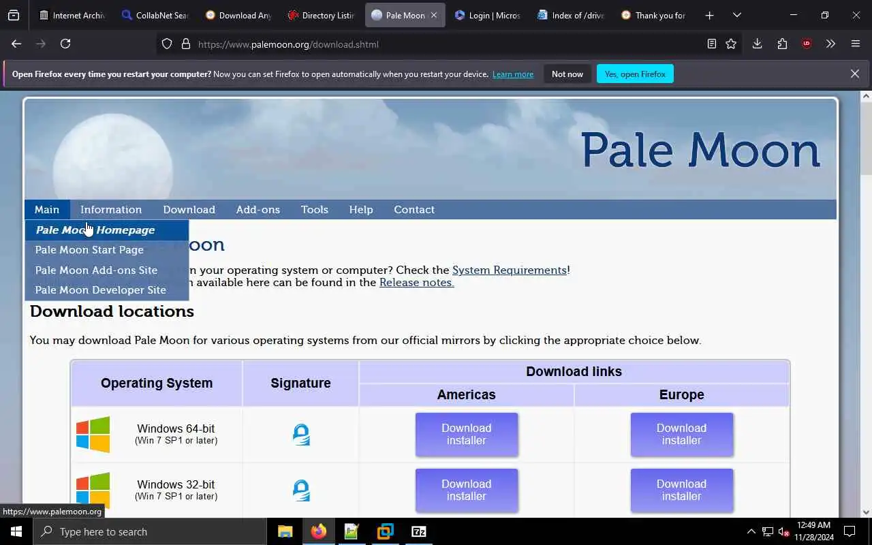Click the VirtualBox taskbar icon
872x545 pixels.
coord(385,531)
